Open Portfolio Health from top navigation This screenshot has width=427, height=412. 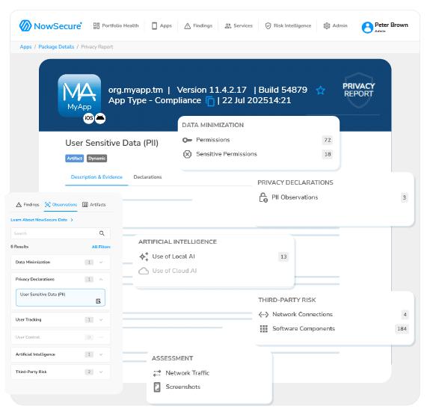pos(116,25)
